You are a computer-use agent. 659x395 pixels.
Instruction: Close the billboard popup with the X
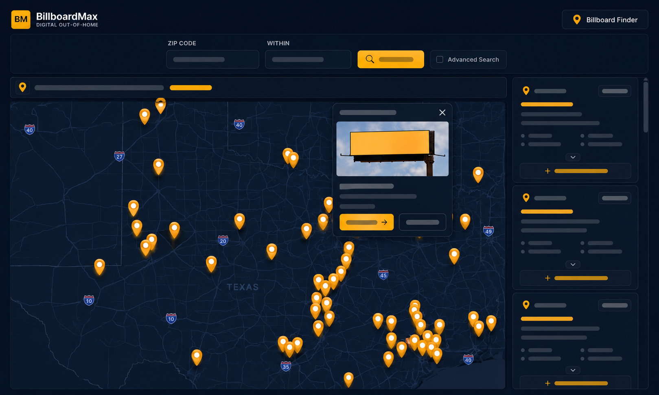click(x=442, y=113)
